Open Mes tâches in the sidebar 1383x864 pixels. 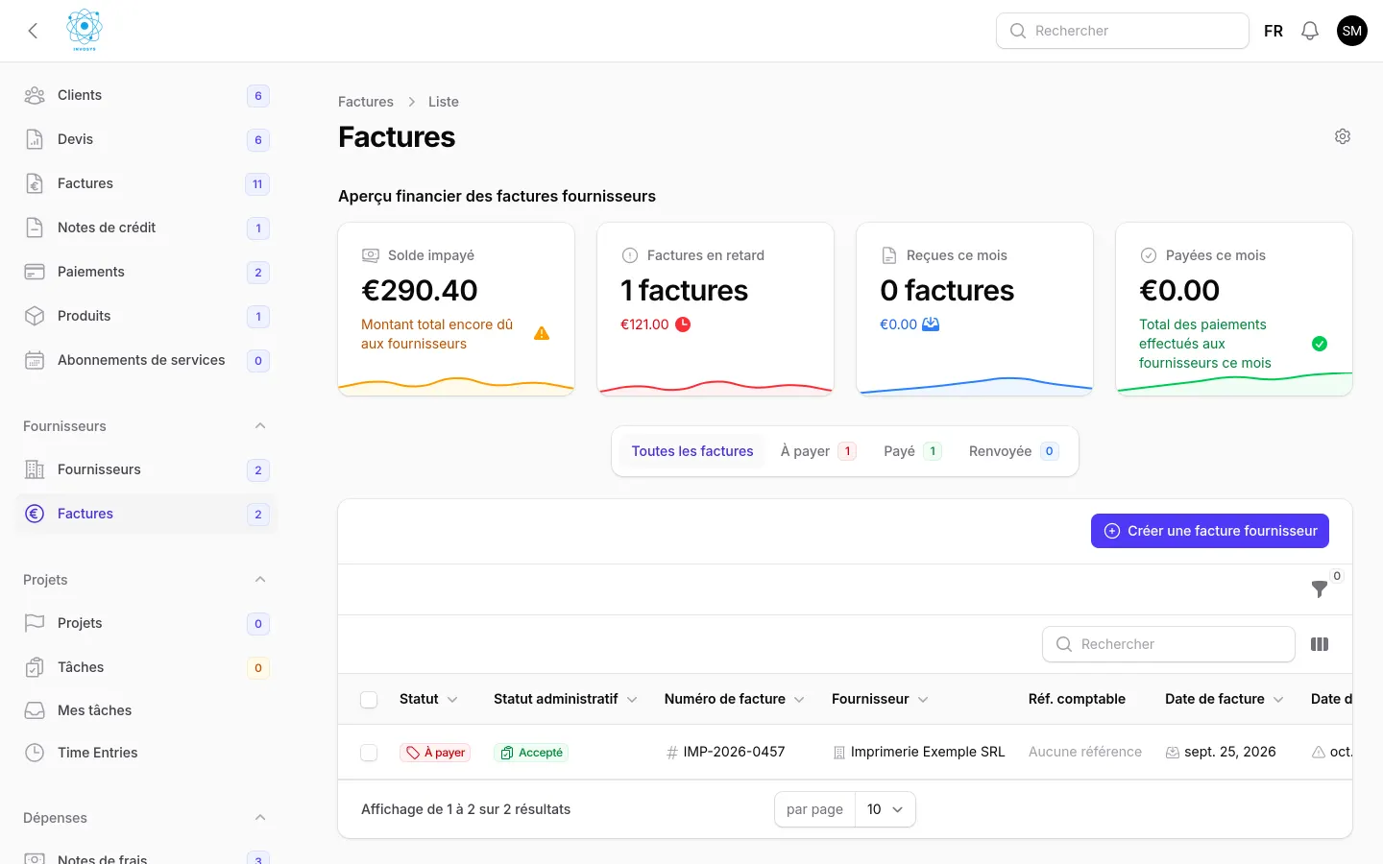coord(146,710)
